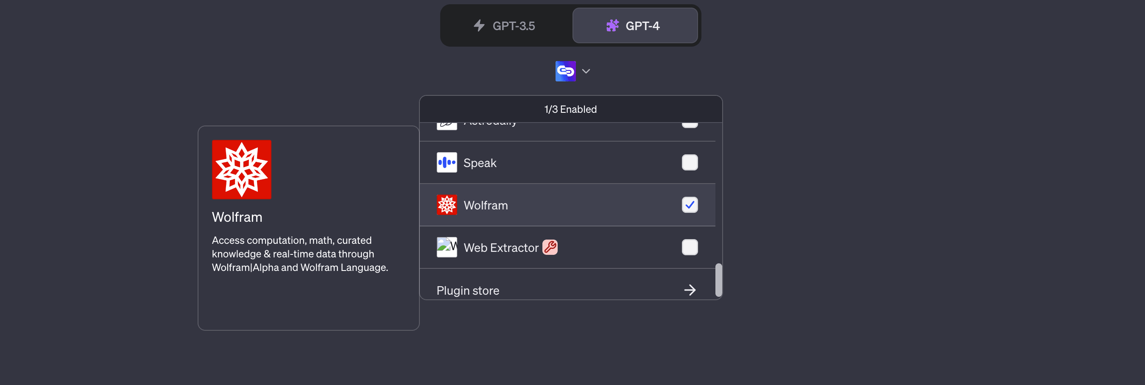Image resolution: width=1145 pixels, height=385 pixels.
Task: Enable the Speak plugin checkbox
Action: pos(690,163)
